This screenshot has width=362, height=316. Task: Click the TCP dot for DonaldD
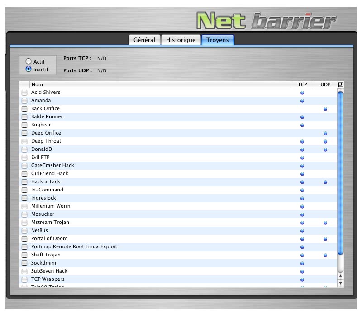coord(302,150)
